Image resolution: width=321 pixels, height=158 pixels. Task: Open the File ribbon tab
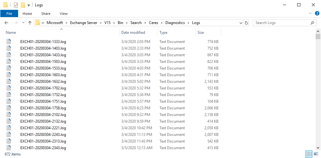[x=9, y=14]
